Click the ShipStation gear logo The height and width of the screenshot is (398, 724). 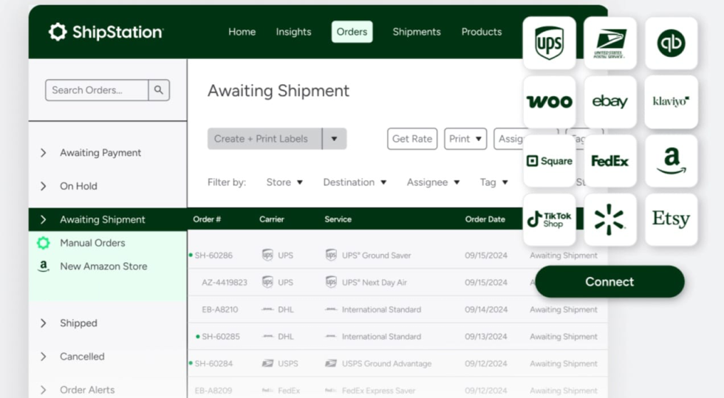pyautogui.click(x=58, y=32)
